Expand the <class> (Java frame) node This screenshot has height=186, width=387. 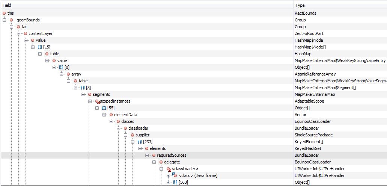(168, 175)
